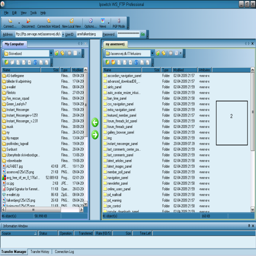The width and height of the screenshot is (256, 256).
Task: Open a New Local View
Action: 71,23
